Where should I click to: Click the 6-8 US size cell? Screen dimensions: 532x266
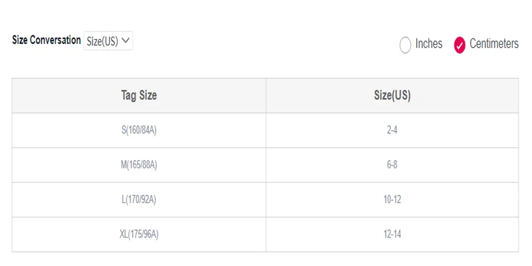pyautogui.click(x=392, y=165)
